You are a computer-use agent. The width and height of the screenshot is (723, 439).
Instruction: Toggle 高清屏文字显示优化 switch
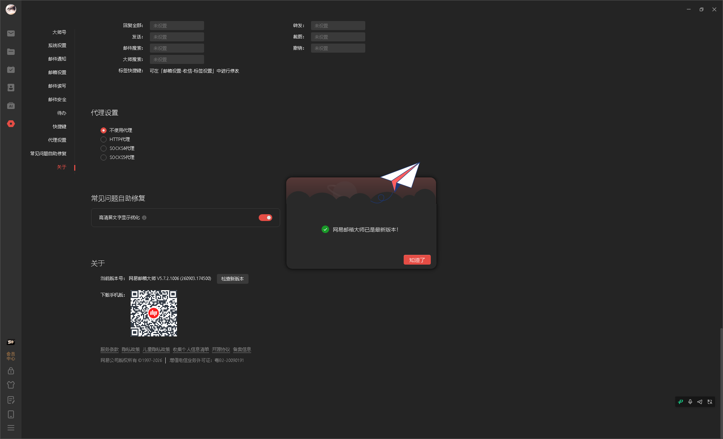click(265, 218)
